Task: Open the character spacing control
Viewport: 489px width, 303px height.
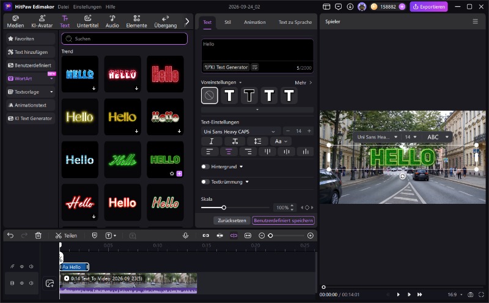Action: tap(235, 141)
